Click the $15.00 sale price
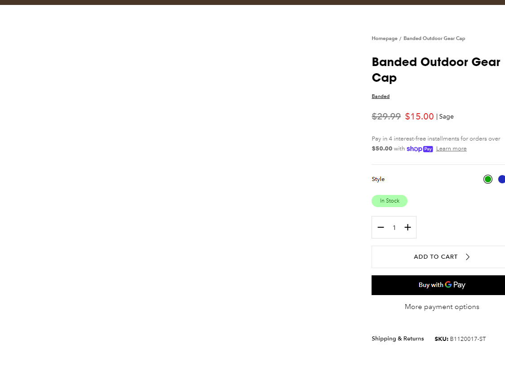Image resolution: width=505 pixels, height=384 pixels. pos(419,116)
